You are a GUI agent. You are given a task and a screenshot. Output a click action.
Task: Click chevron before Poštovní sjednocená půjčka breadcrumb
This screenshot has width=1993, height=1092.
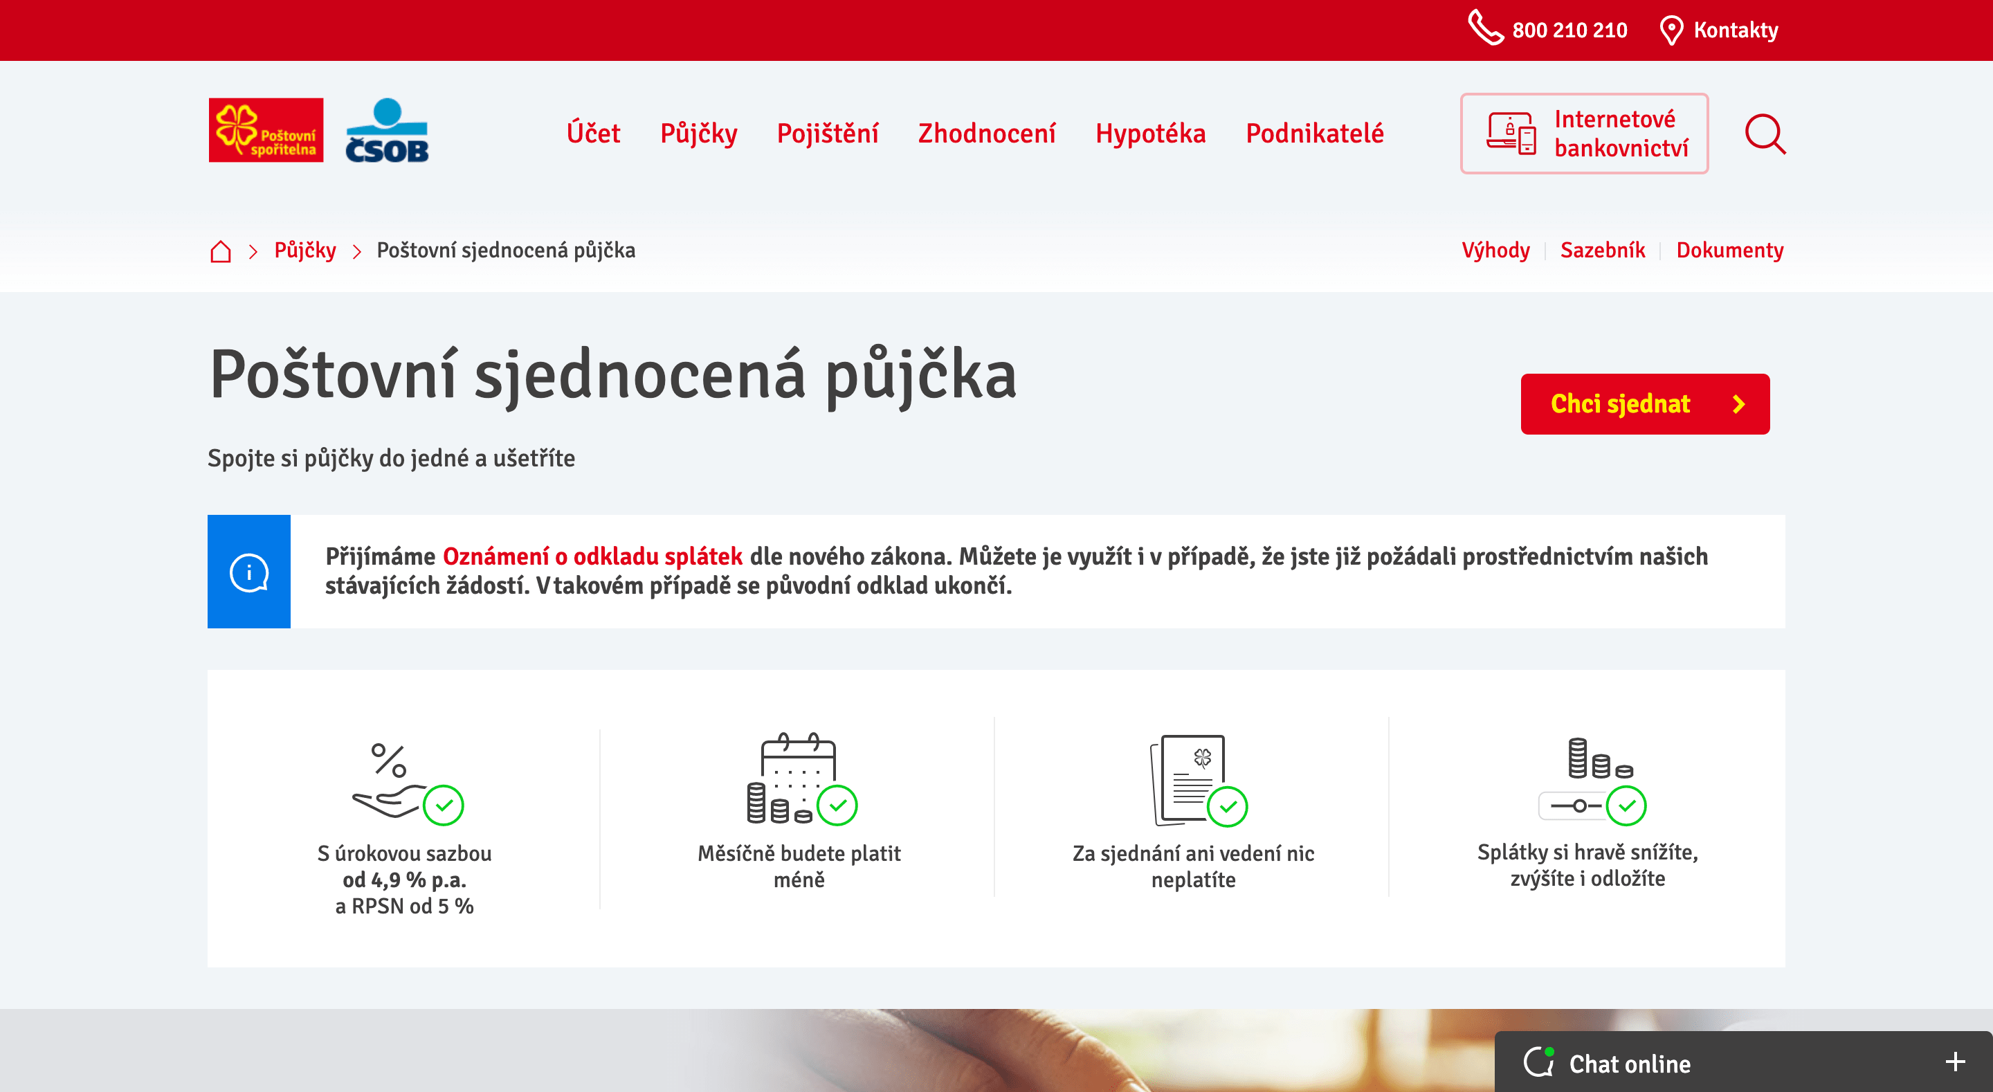[356, 251]
